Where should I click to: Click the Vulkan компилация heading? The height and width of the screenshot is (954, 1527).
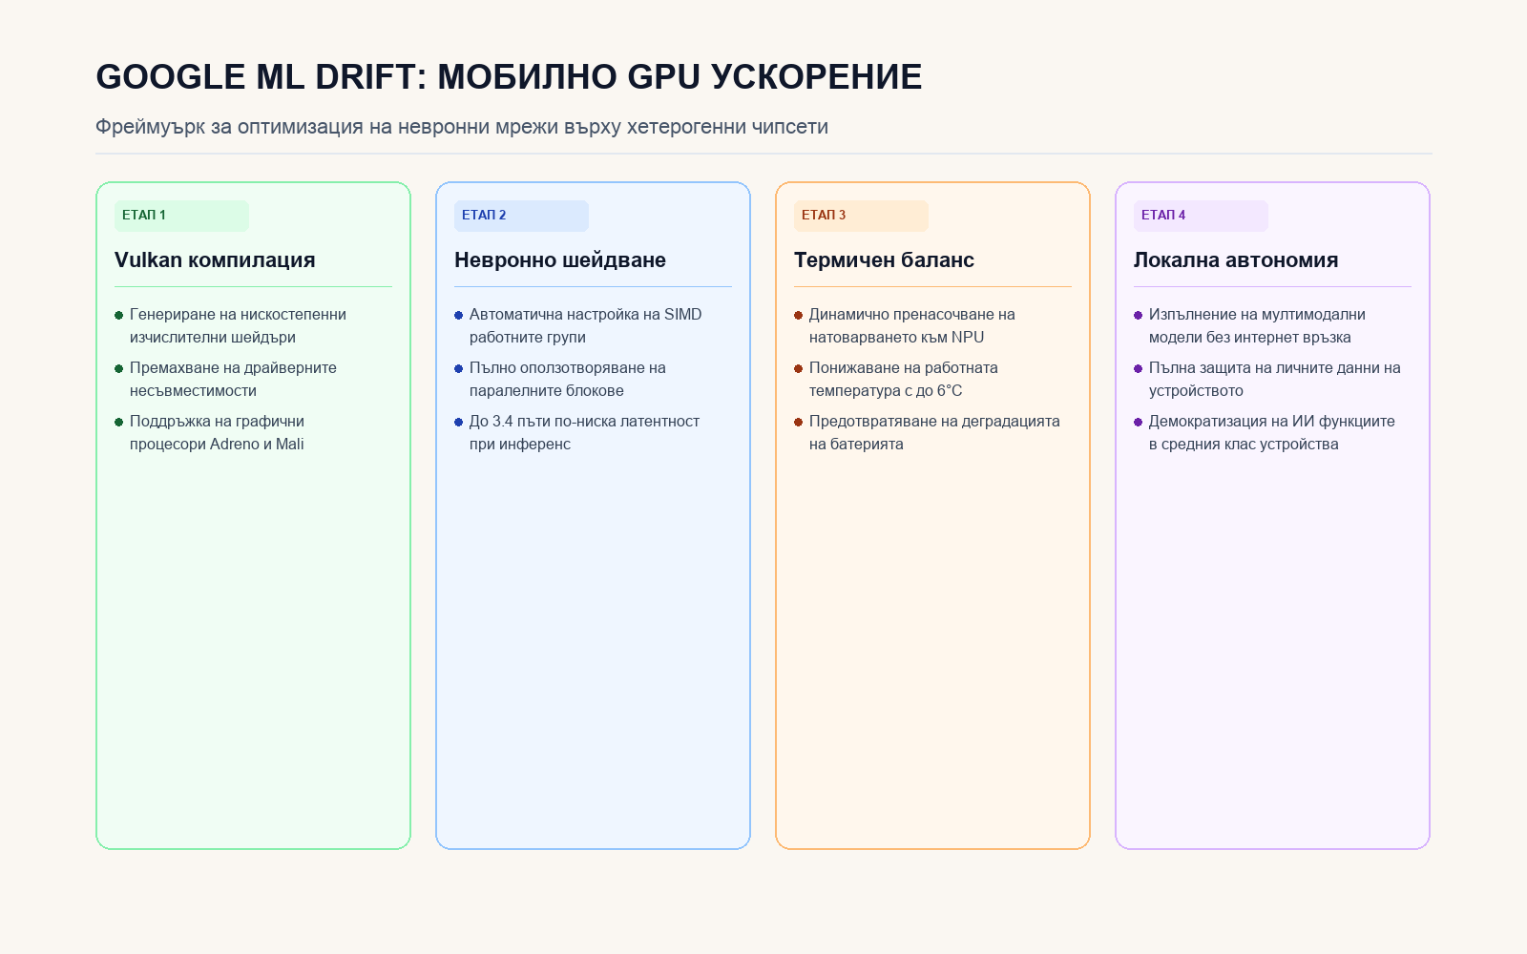[x=215, y=259]
